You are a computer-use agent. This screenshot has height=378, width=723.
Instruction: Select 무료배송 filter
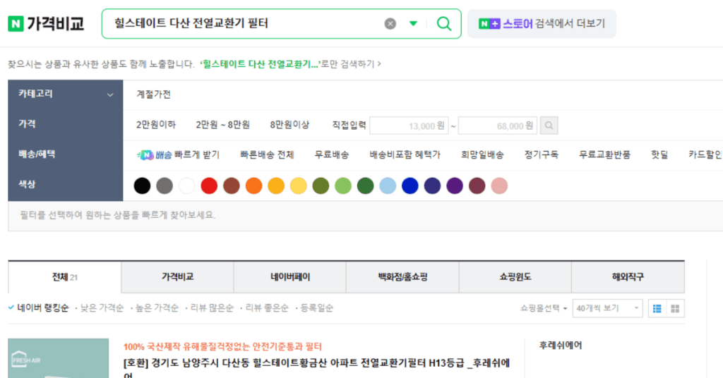(332, 154)
